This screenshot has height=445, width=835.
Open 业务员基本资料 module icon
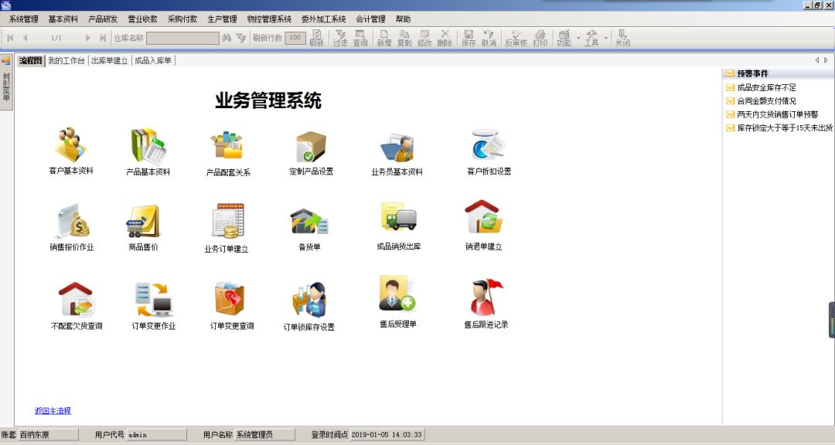[x=397, y=148]
